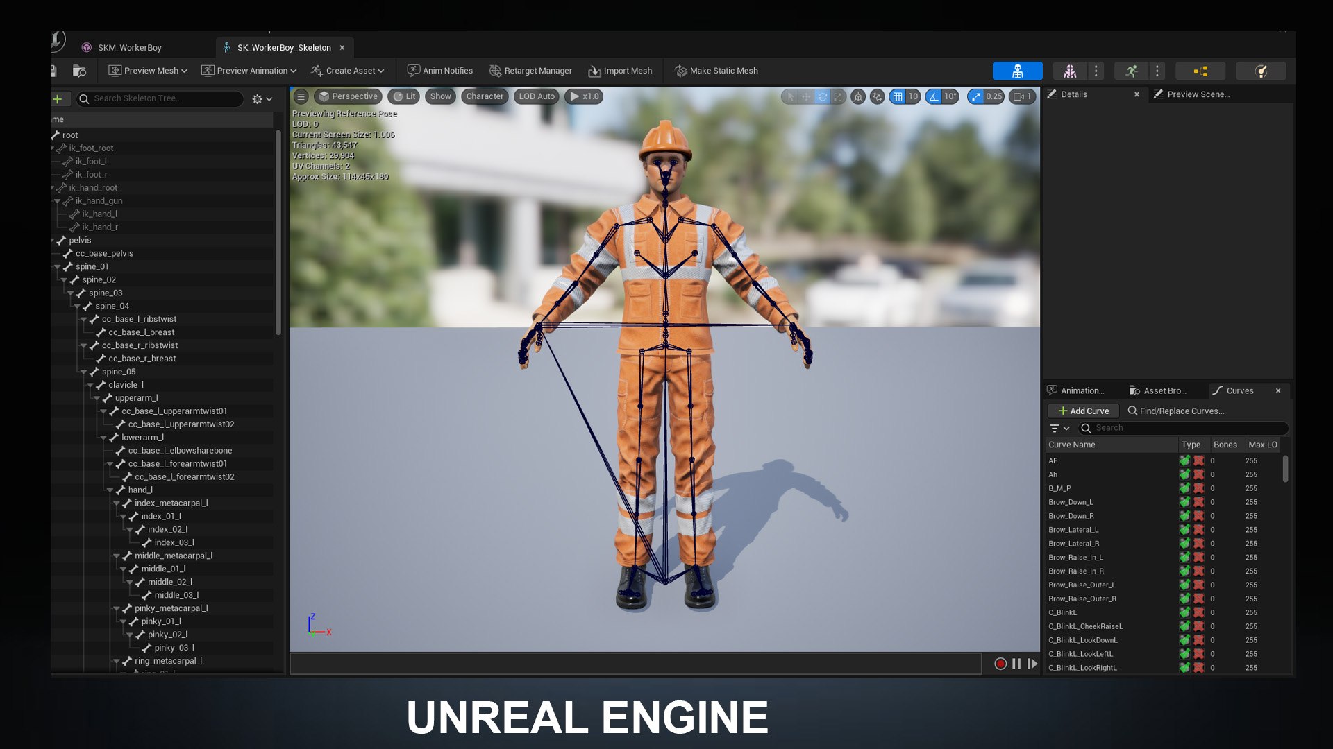1333x749 pixels.
Task: Close the SK_WorkerBoy_Skeleton tab
Action: coord(342,48)
